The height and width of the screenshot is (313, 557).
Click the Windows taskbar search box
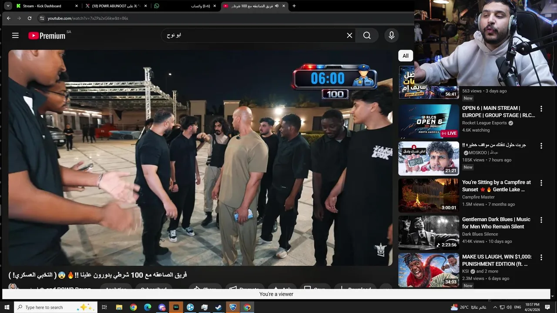click(x=56, y=307)
